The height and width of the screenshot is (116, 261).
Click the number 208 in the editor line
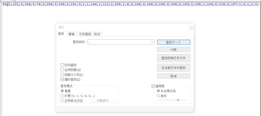pos(118,4)
